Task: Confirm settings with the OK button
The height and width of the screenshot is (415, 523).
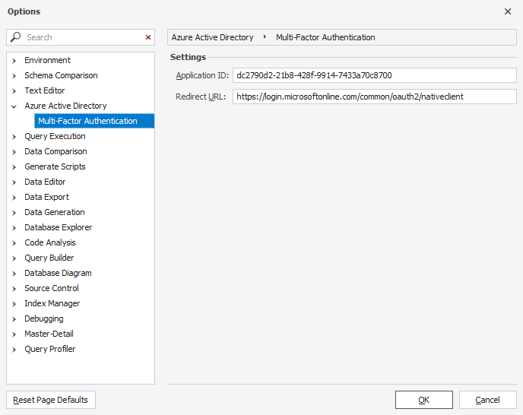Action: tap(424, 400)
